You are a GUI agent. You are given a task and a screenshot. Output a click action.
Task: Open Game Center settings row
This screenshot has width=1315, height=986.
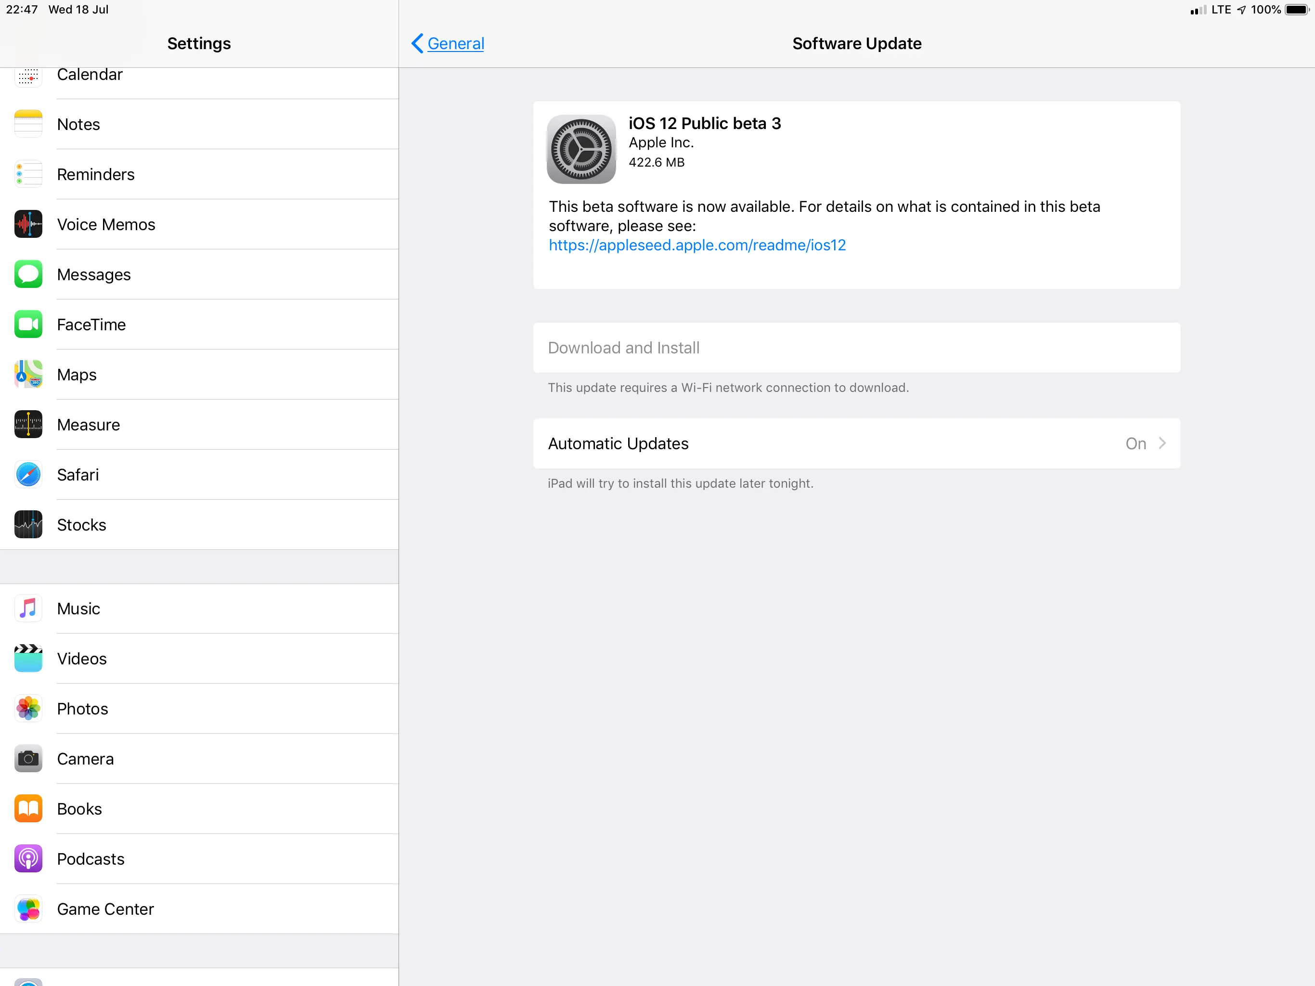pyautogui.click(x=105, y=908)
